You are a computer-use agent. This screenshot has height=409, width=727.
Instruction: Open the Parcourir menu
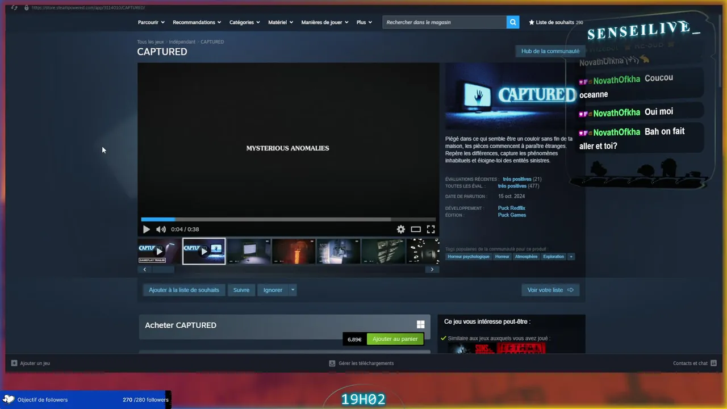pyautogui.click(x=151, y=22)
